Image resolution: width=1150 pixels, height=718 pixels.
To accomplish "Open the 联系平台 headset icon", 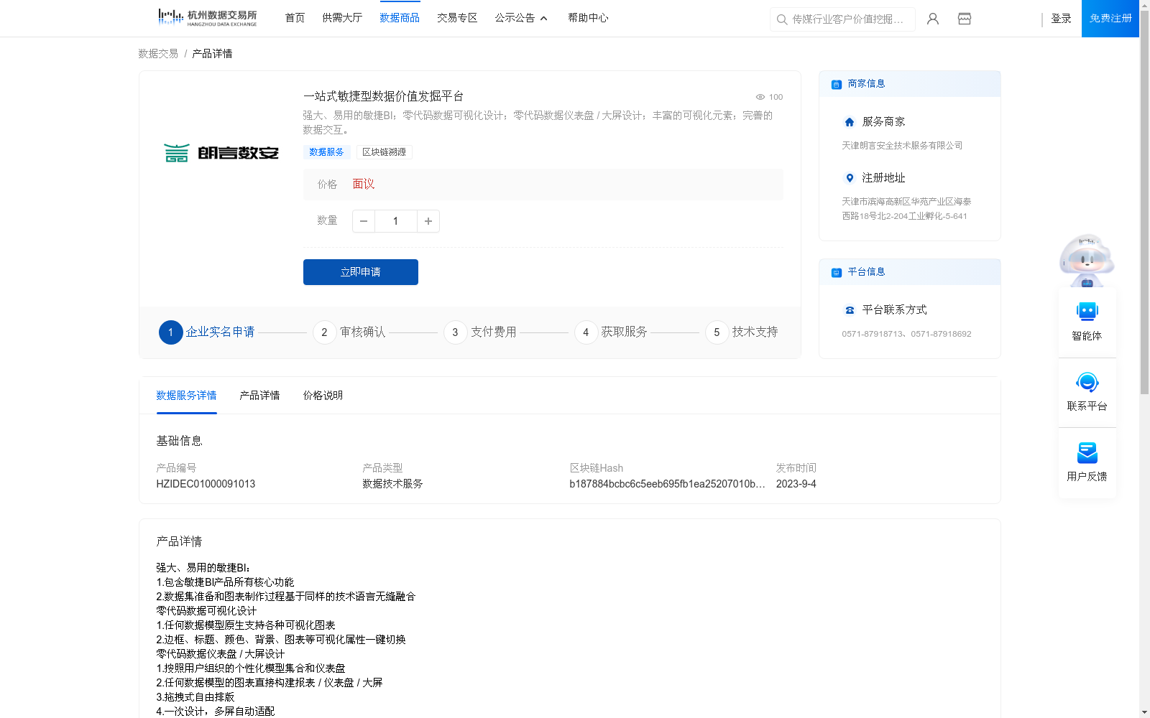I will (1087, 382).
